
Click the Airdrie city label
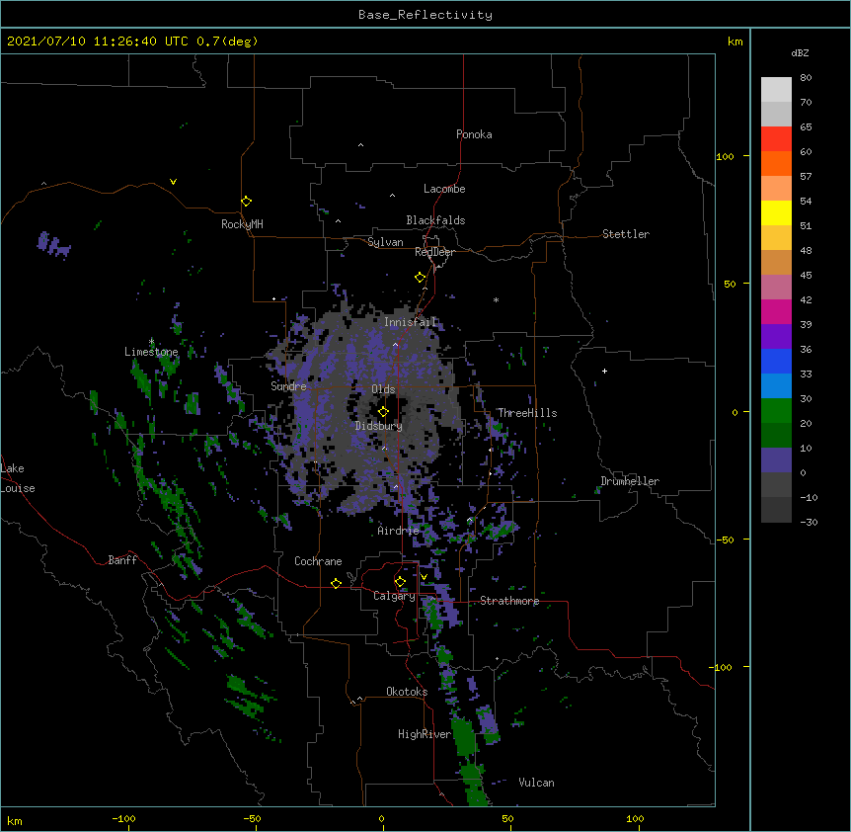399,531
